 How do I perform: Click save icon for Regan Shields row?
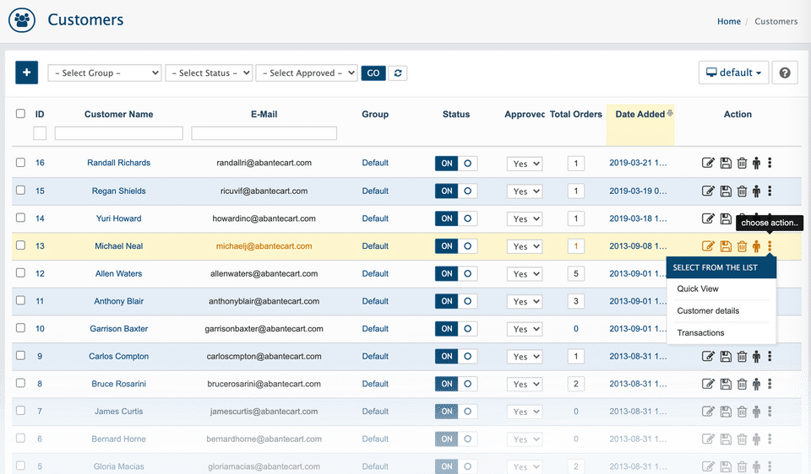[x=725, y=191]
